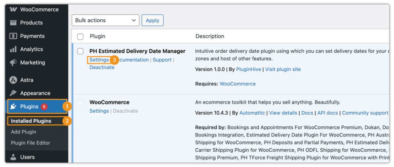Deactivate PH Estimated Delivery Date Manager

coord(102,68)
